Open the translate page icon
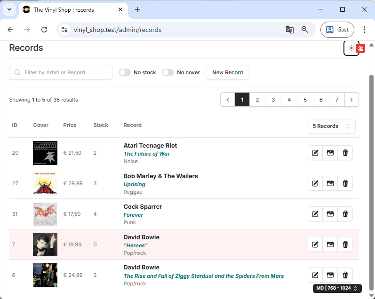 290,30
